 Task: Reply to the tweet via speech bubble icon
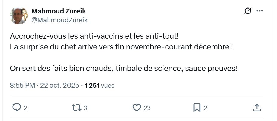pos(16,108)
